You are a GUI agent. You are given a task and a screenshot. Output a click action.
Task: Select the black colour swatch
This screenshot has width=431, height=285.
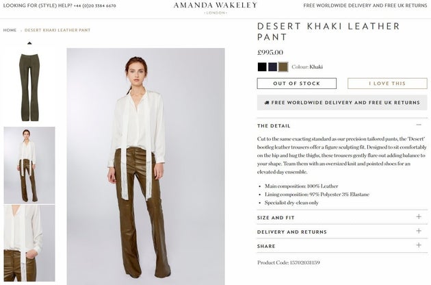262,67
